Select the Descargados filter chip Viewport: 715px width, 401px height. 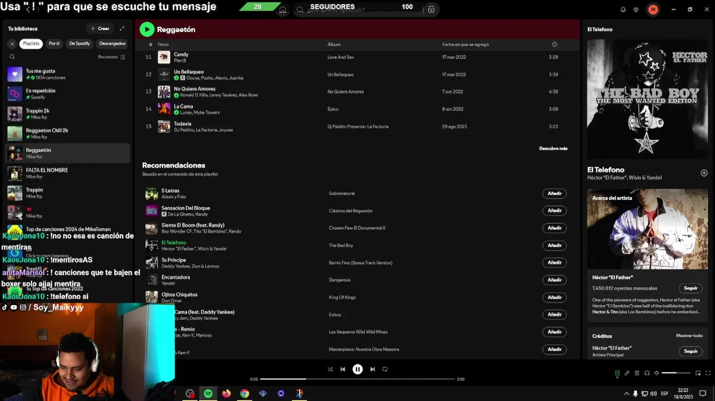coord(113,43)
